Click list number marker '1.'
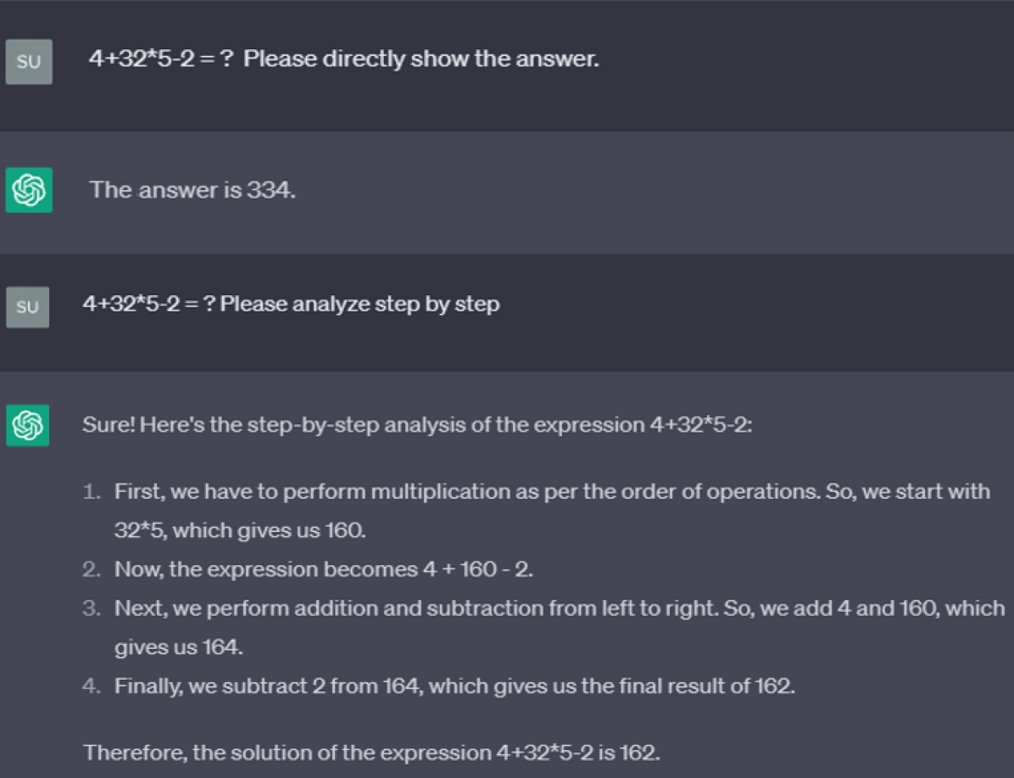This screenshot has width=1014, height=778. click(92, 491)
